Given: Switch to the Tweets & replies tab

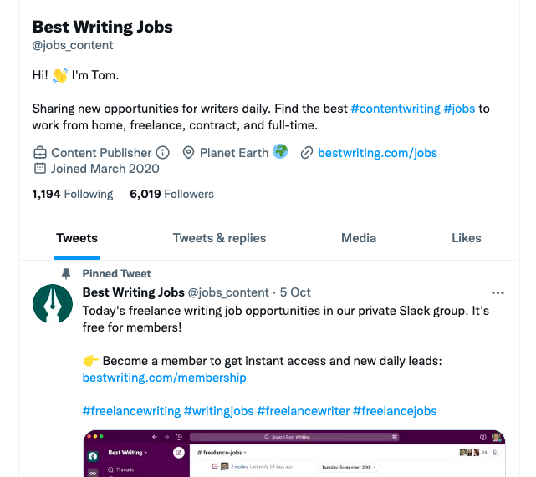Looking at the screenshot, I should [x=219, y=238].
